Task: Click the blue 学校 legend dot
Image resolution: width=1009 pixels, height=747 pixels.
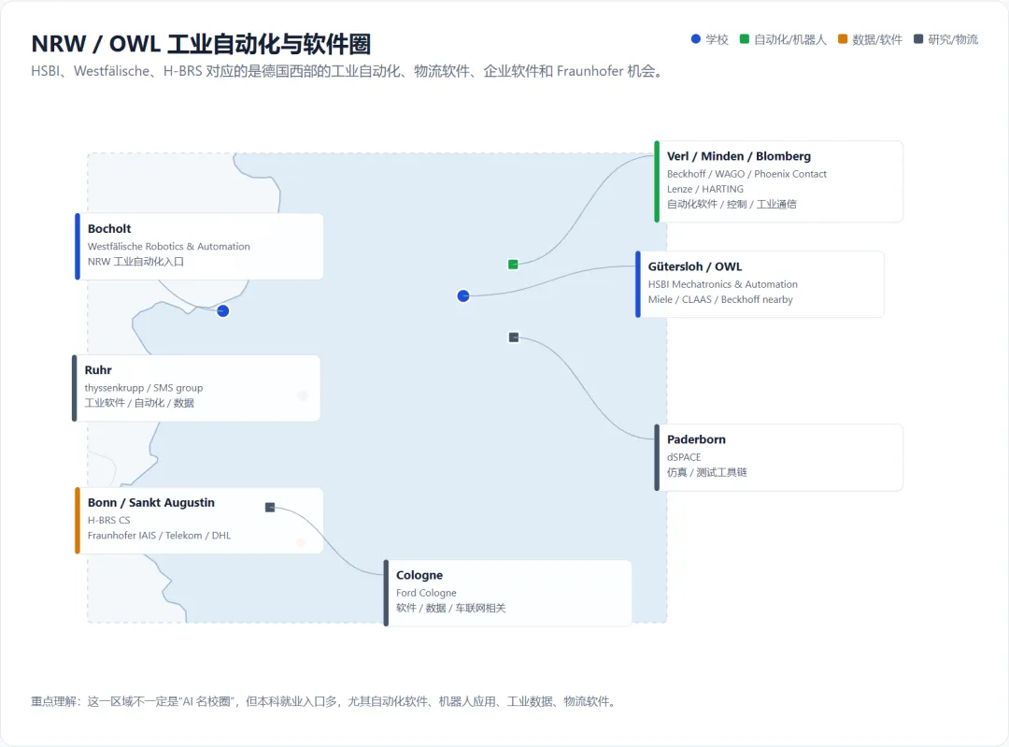Action: [696, 39]
